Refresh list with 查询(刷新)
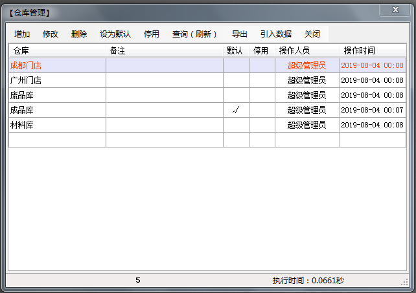This screenshot has height=293, width=416. click(x=195, y=34)
